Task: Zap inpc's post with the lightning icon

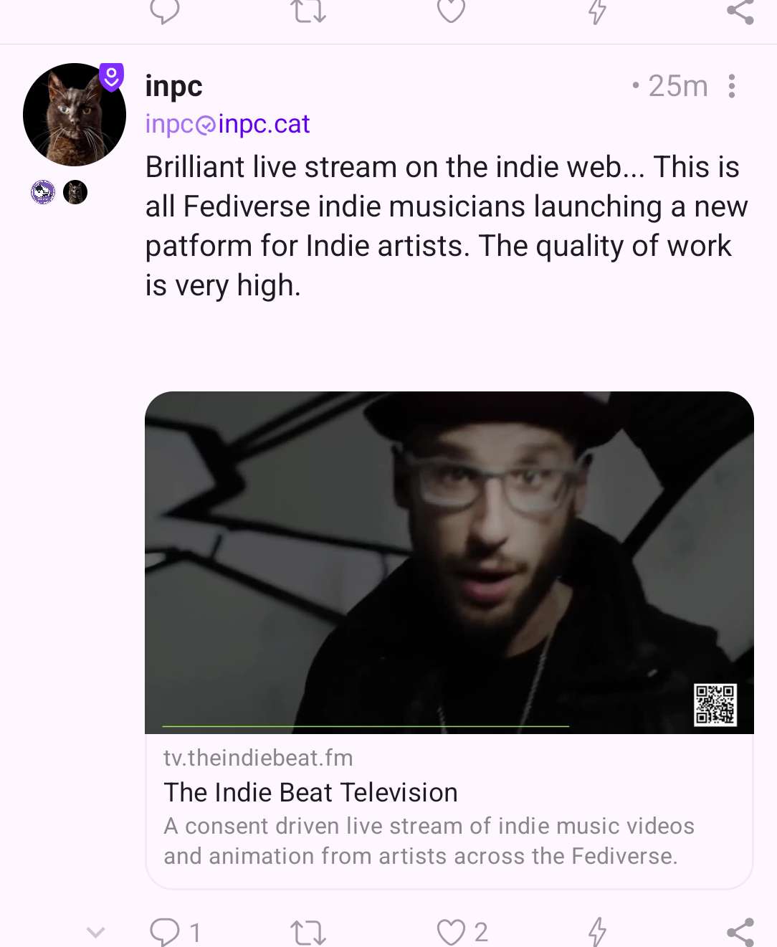Action: [597, 932]
